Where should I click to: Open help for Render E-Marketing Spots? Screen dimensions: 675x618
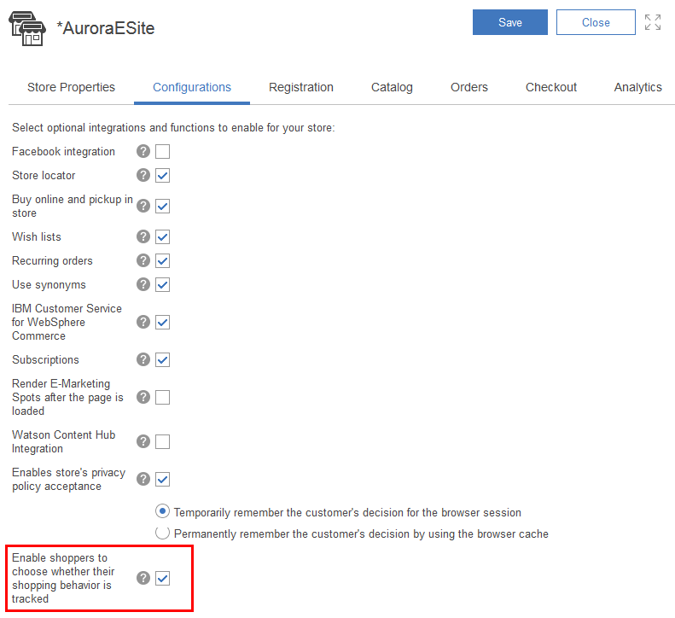pyautogui.click(x=143, y=397)
